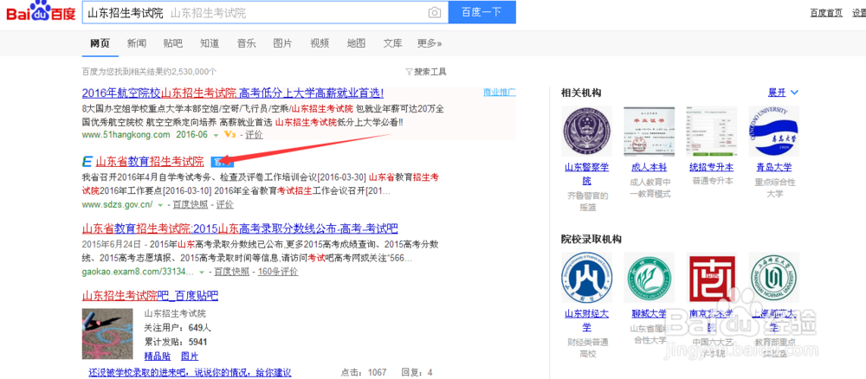Click the 山东财经大学 text link
The width and height of the screenshot is (866, 379).
coord(586,320)
